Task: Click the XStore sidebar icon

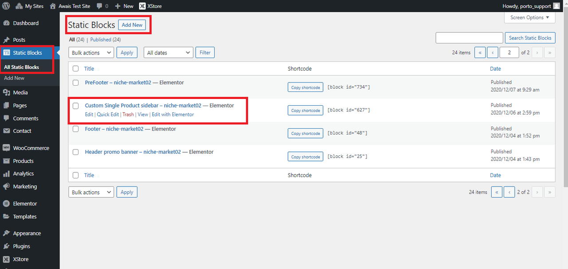Action: (x=7, y=259)
